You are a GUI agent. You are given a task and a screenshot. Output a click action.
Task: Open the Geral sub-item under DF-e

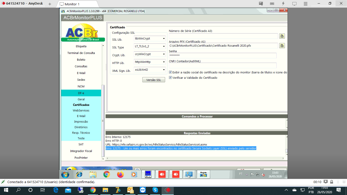click(81, 99)
